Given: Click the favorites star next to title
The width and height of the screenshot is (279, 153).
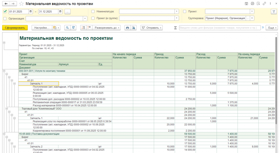Looking at the screenshot, I should point(22,4).
